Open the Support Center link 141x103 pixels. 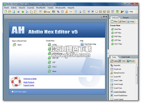[29, 85]
